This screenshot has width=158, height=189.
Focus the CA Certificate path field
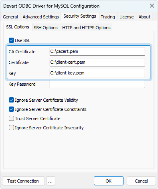point(97,51)
